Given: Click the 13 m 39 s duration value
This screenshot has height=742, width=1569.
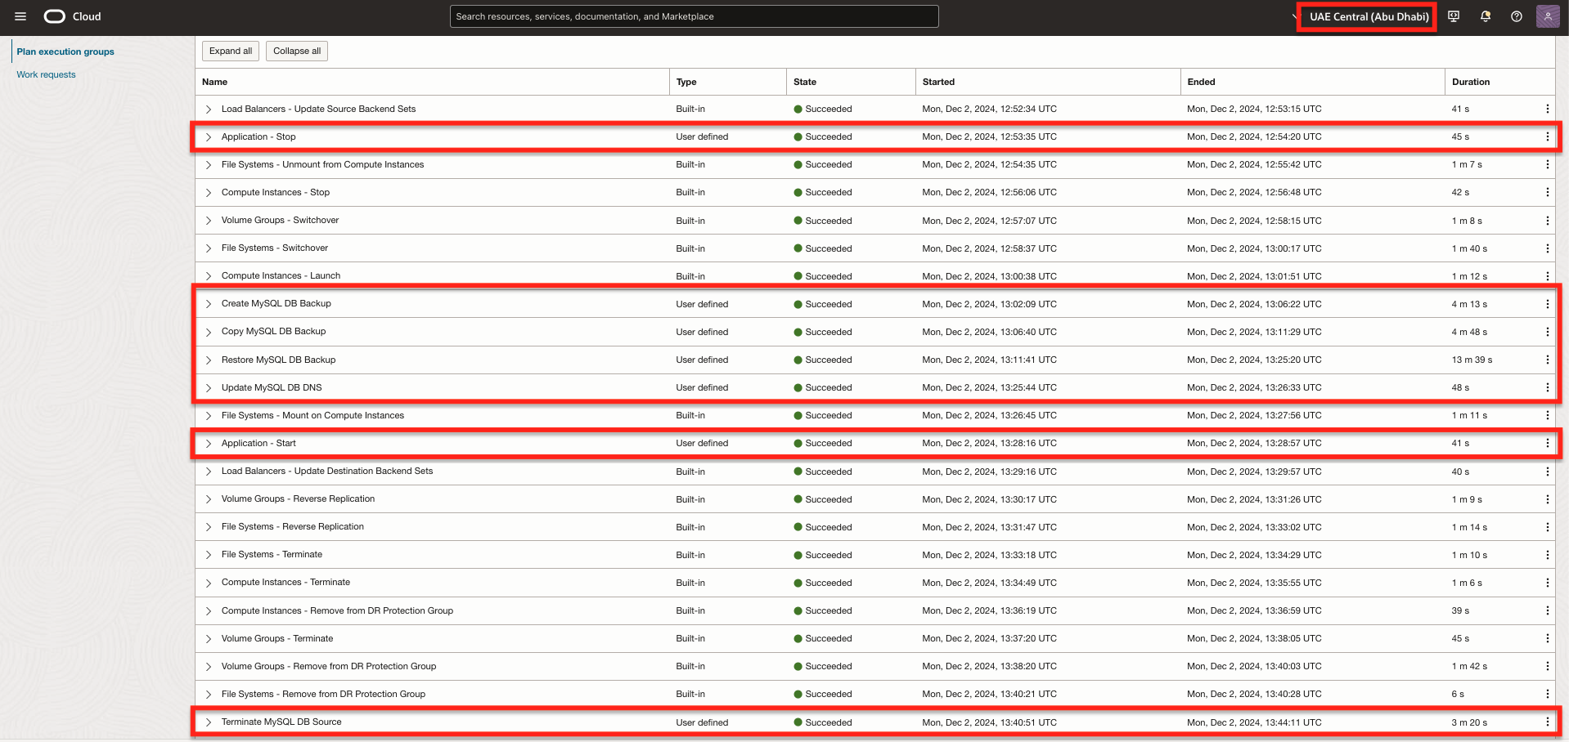Looking at the screenshot, I should (x=1472, y=360).
